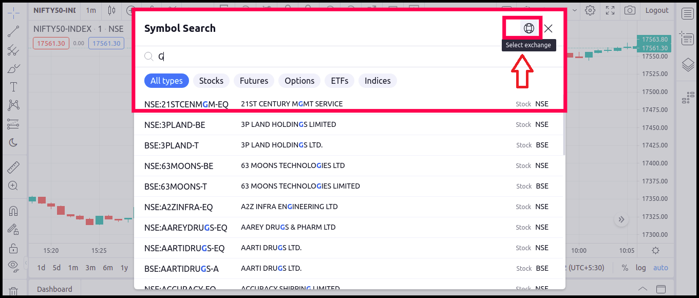
Task: Set the 1m date range at chart bottom
Action: pos(73,268)
